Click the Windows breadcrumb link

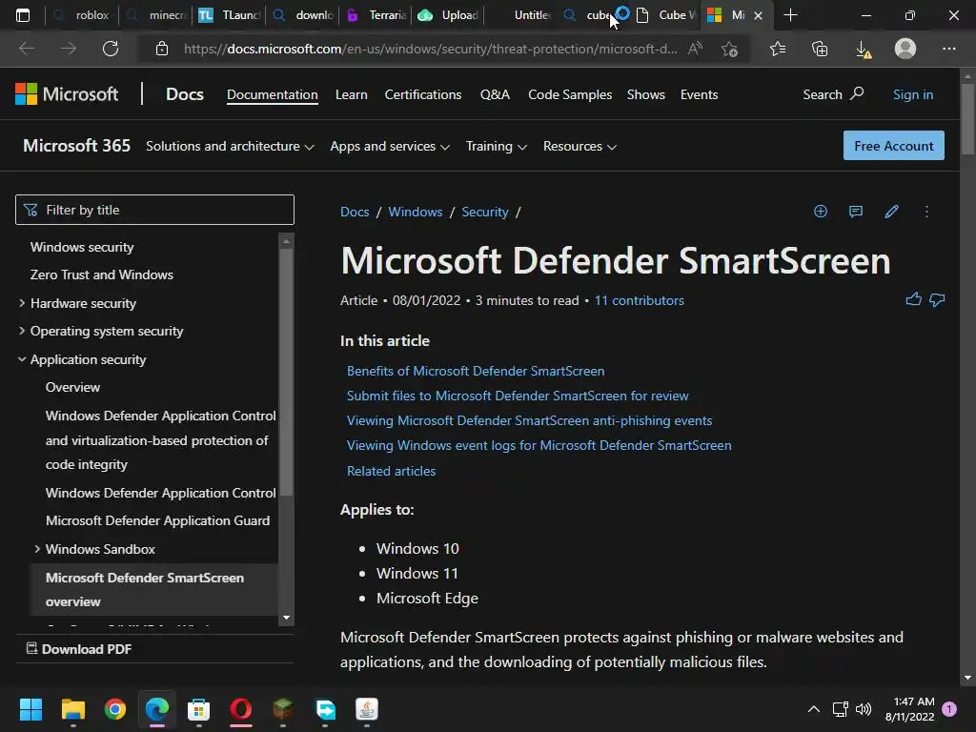click(x=416, y=212)
